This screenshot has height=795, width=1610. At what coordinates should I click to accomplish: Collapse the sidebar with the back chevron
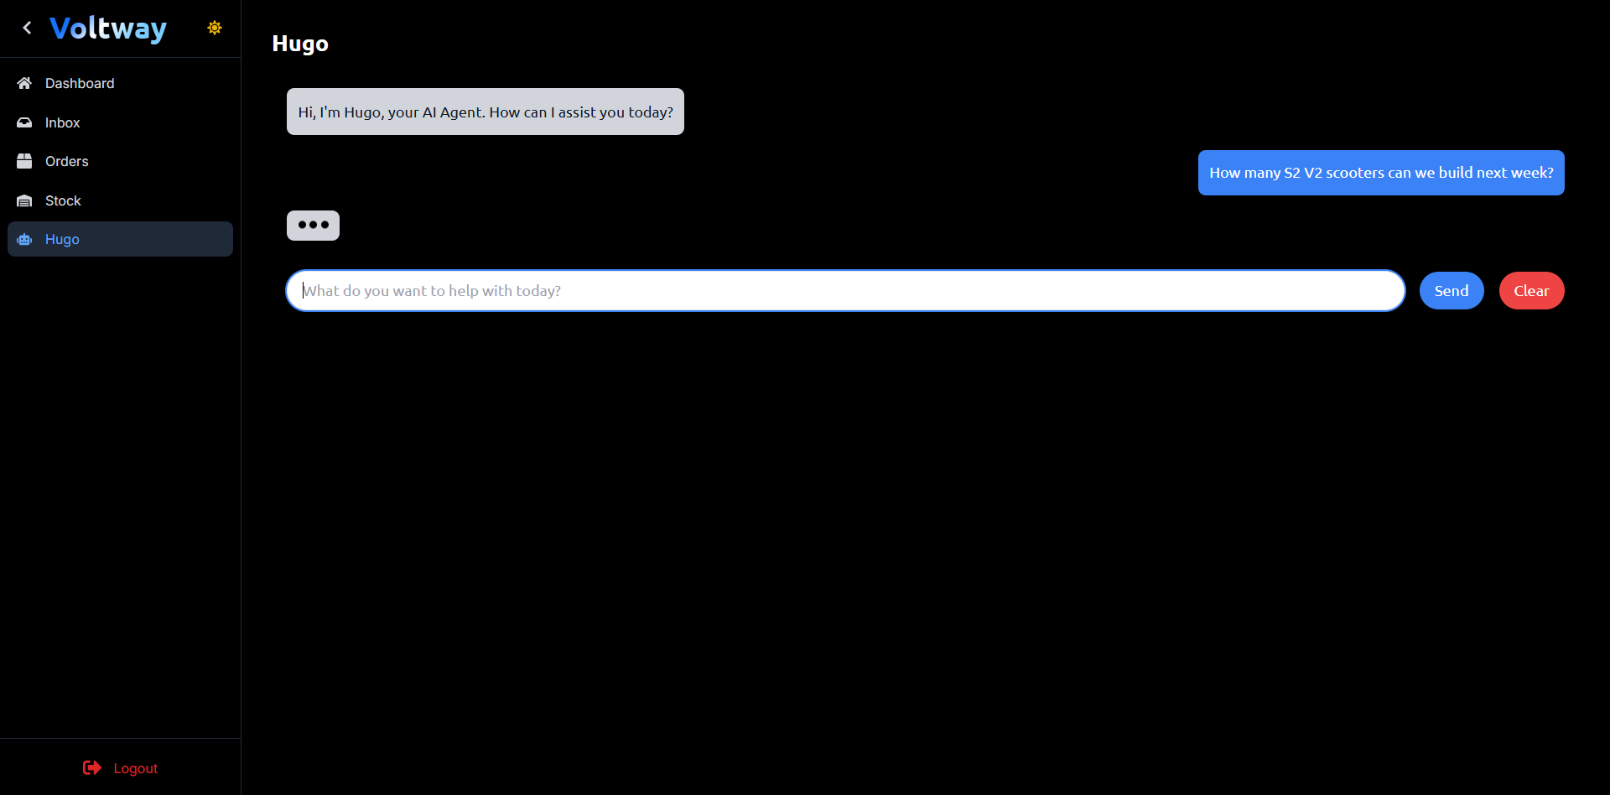27,27
